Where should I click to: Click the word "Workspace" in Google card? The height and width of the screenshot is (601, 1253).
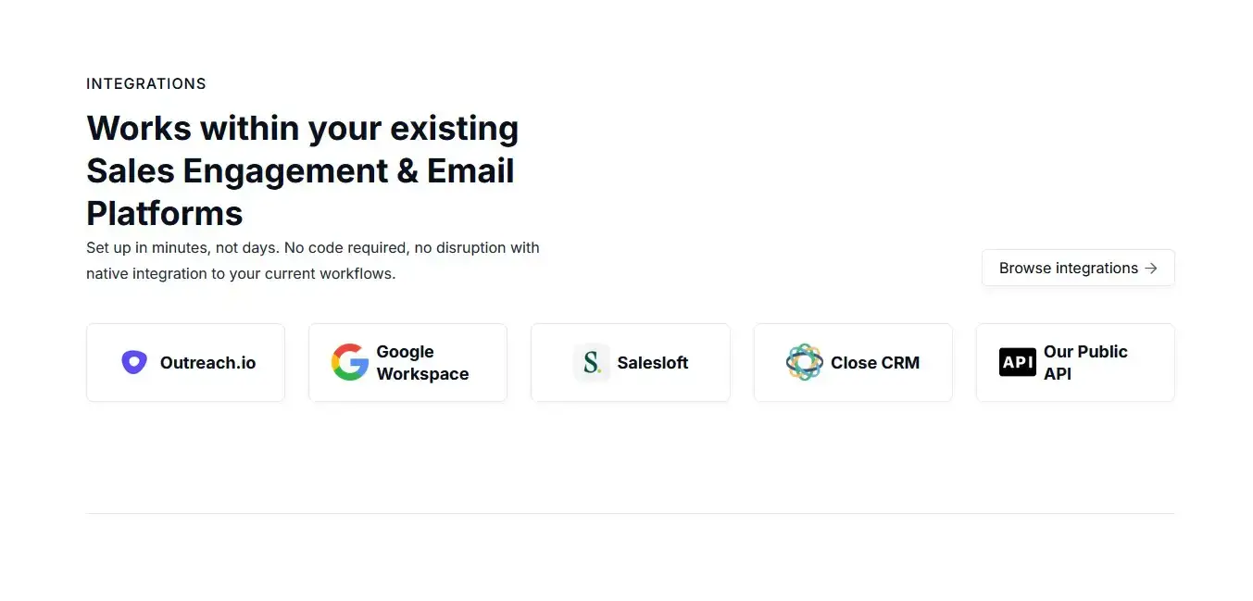click(x=422, y=374)
